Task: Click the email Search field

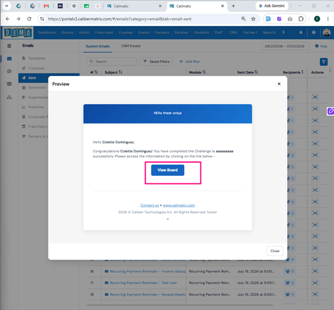Action: click(112, 61)
